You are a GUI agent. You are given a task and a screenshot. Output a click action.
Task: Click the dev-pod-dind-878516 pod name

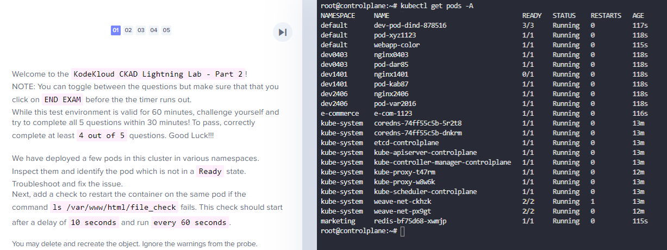pyautogui.click(x=410, y=26)
